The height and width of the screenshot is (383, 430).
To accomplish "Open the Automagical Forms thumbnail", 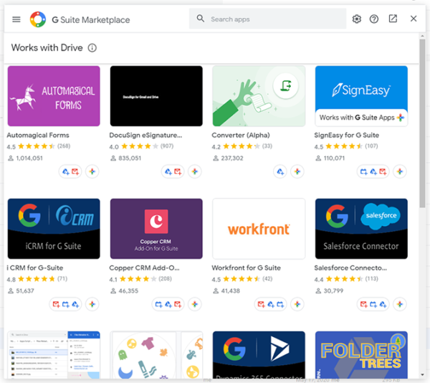I will tap(54, 96).
